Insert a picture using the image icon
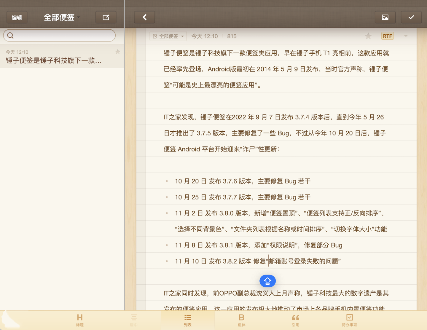The height and width of the screenshot is (330, 427). (x=385, y=17)
